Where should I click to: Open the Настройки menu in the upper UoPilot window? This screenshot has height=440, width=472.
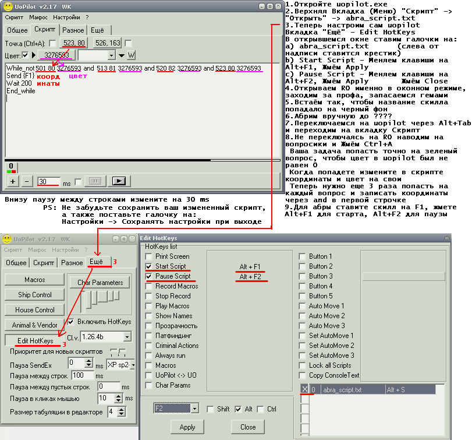(x=66, y=17)
